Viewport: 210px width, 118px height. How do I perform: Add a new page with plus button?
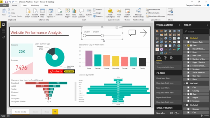(55, 112)
